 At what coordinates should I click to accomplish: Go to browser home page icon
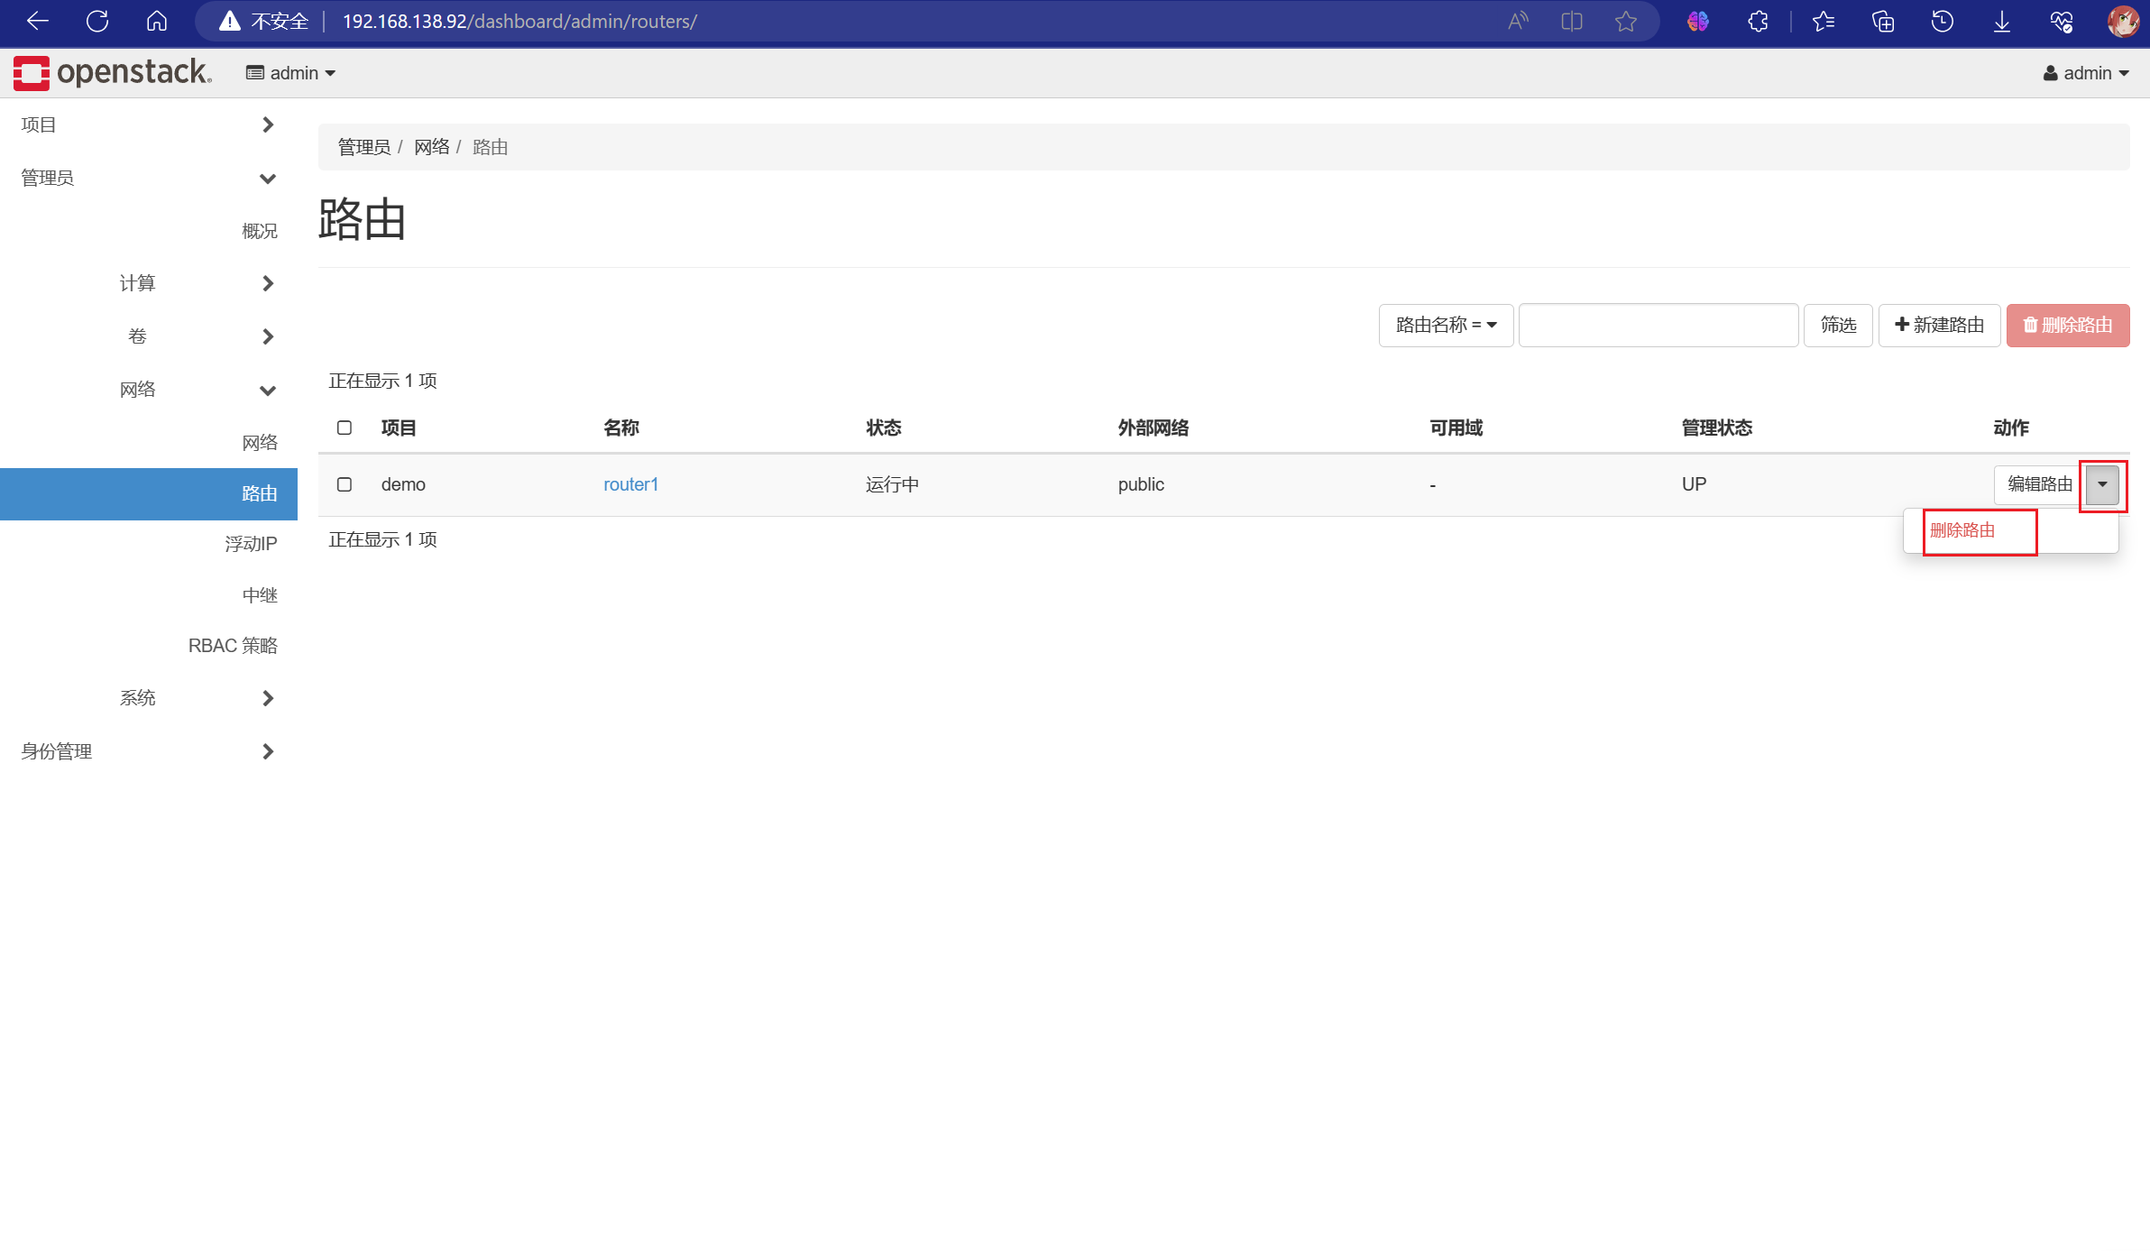157,21
